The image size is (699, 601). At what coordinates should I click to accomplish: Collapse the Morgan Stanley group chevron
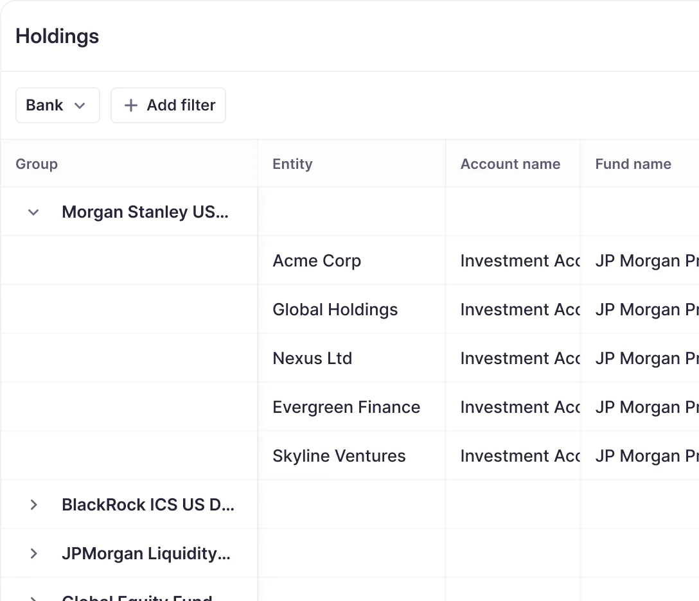(x=34, y=212)
